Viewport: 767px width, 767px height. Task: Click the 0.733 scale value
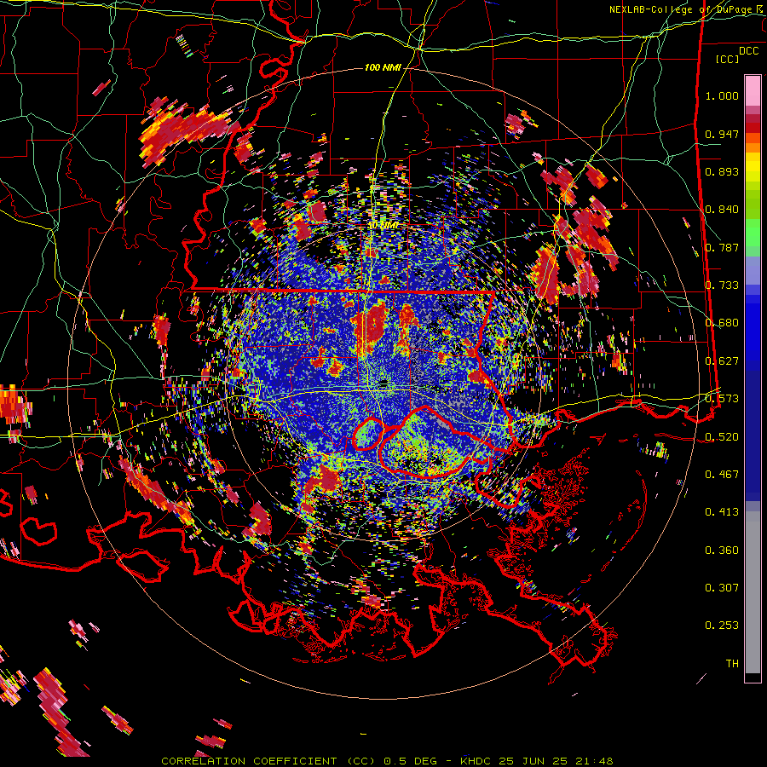(722, 285)
